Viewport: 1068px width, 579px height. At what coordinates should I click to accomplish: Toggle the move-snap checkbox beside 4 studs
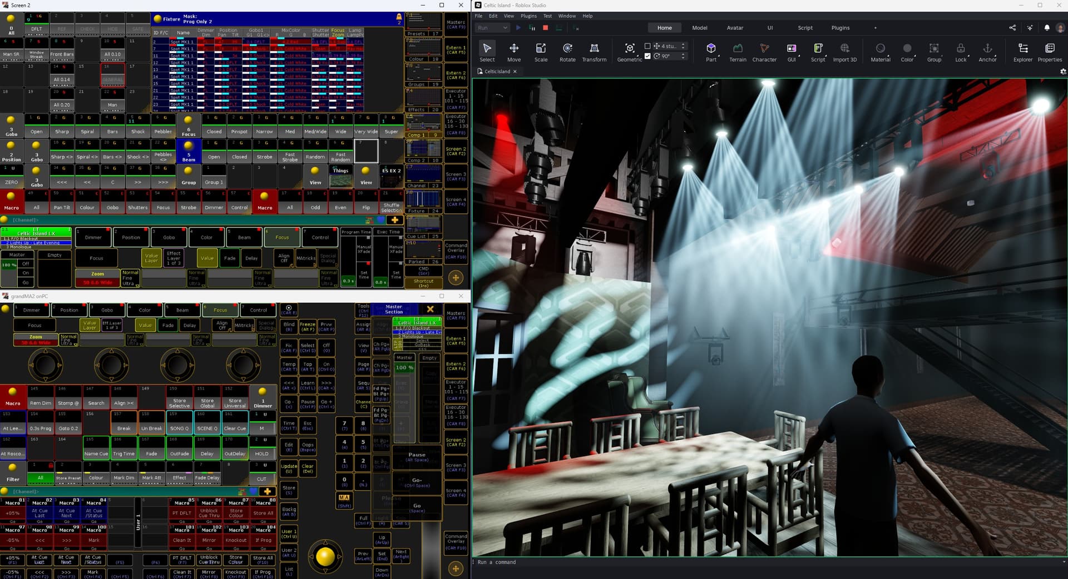[647, 46]
